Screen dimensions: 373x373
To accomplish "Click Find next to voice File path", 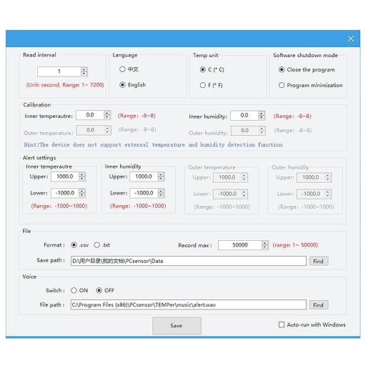I will tap(319, 305).
